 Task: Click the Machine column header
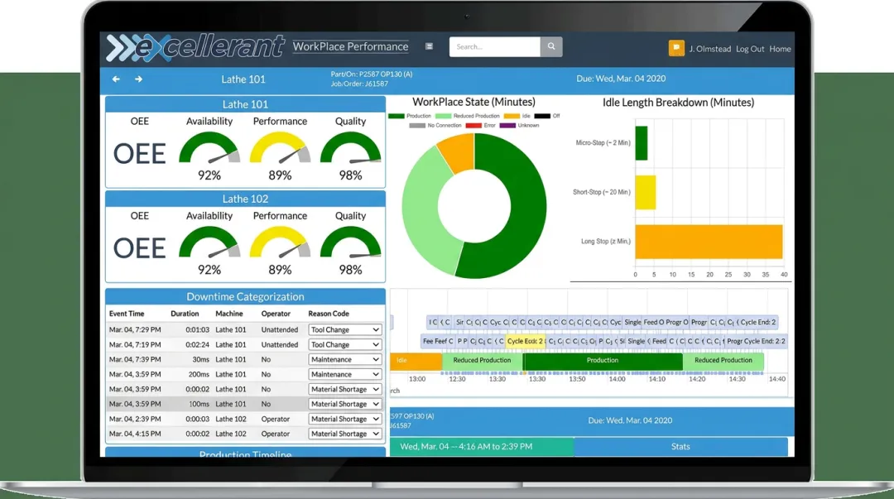[229, 314]
